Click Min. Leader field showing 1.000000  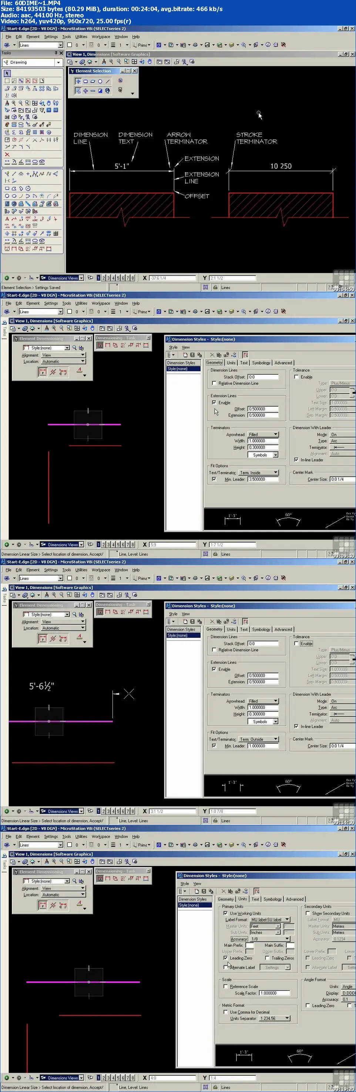pos(263,746)
